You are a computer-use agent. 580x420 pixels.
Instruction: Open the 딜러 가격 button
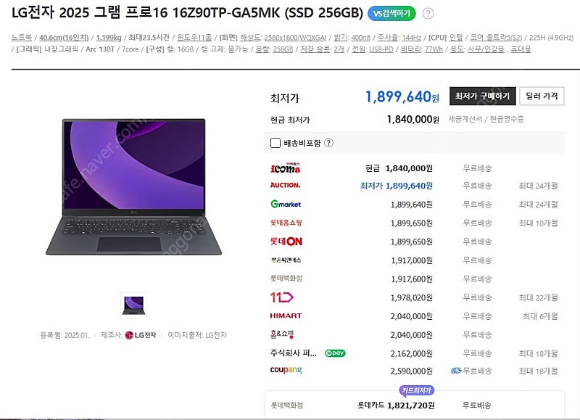542,96
